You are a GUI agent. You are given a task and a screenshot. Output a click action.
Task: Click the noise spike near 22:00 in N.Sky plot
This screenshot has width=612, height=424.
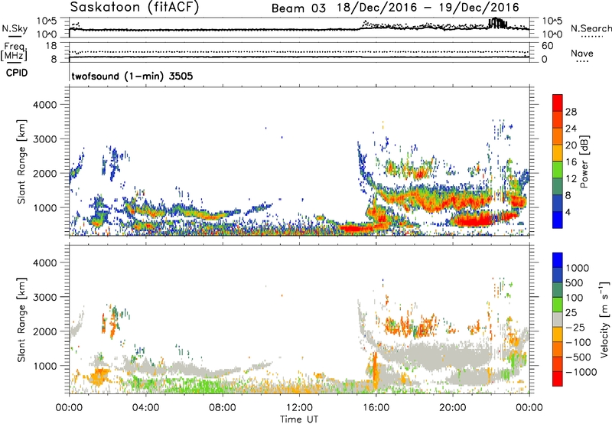497,23
